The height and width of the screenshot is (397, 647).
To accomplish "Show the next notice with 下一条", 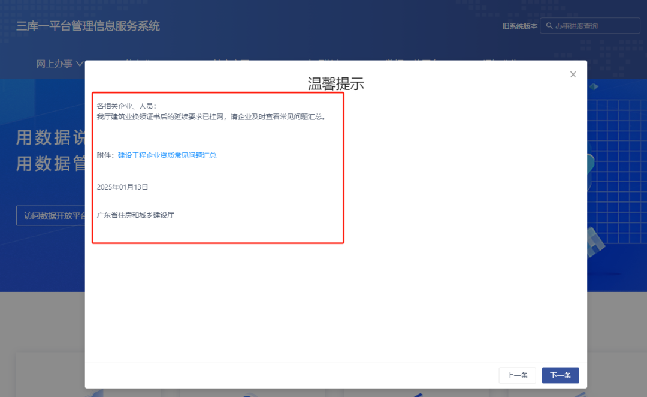I will coord(560,375).
